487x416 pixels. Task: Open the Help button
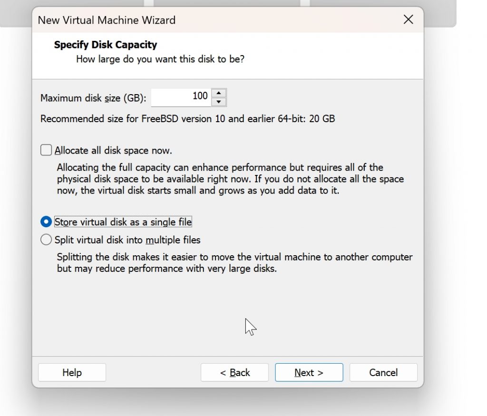(x=72, y=372)
